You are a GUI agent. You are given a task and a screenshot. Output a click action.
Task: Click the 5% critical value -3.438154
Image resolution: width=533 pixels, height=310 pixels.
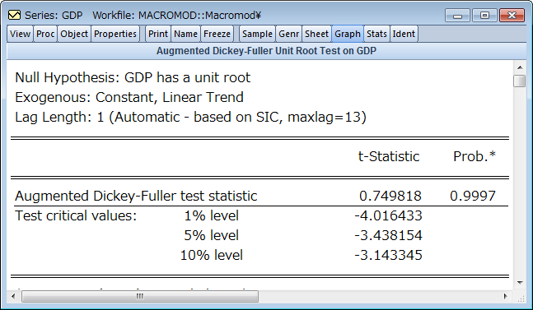[x=388, y=235]
